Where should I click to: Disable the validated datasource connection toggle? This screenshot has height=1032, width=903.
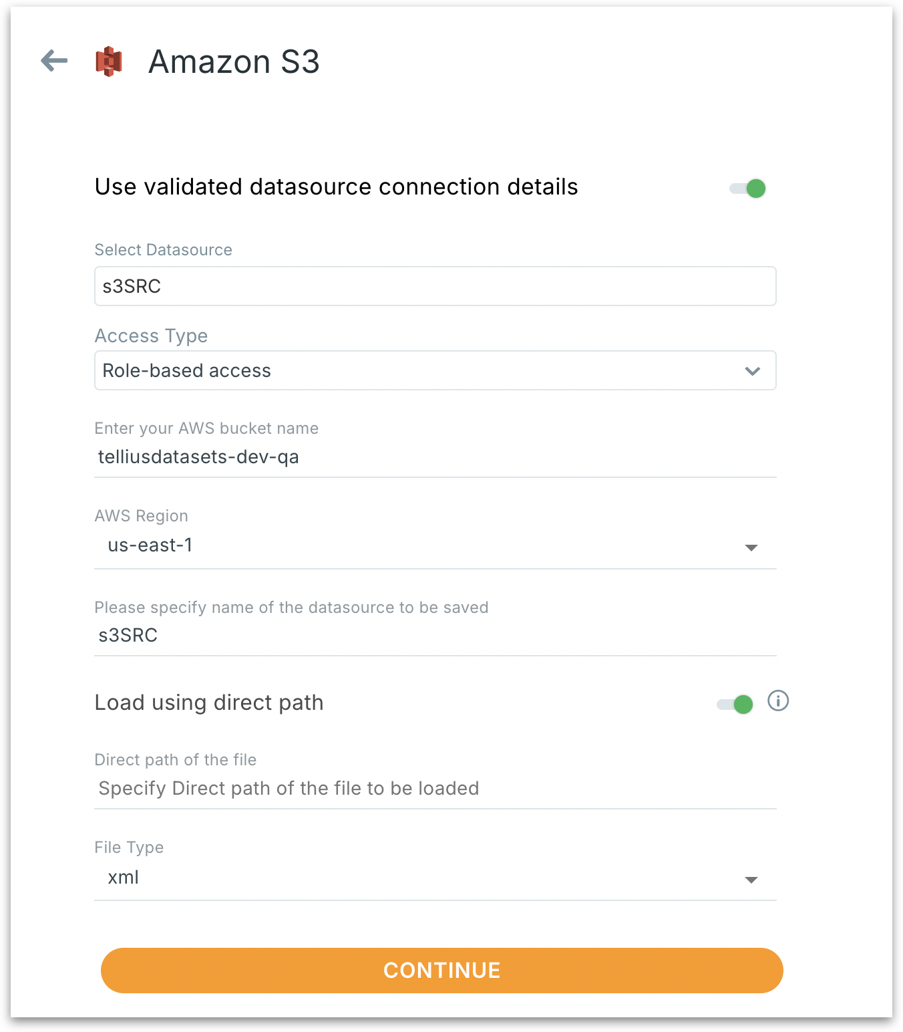748,188
